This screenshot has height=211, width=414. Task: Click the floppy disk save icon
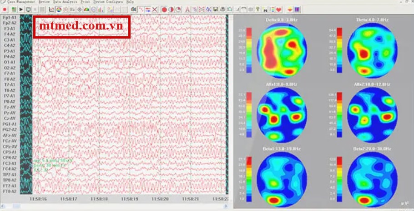click(x=216, y=10)
